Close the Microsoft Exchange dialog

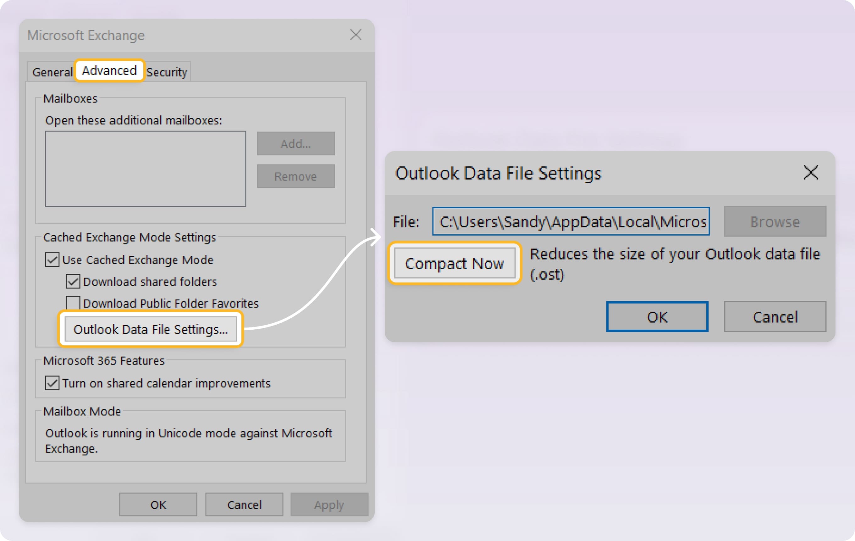tap(356, 35)
